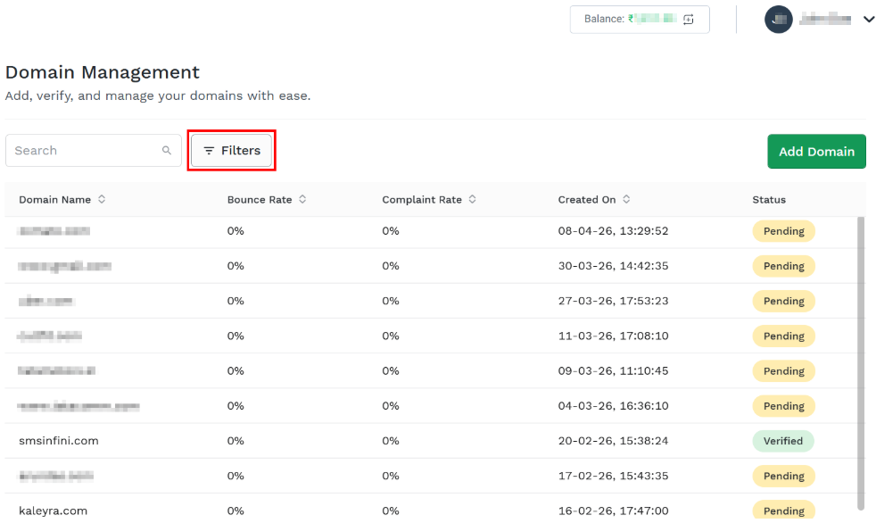Sort by Complaint Rate arrows
Image resolution: width=876 pixels, height=523 pixels.
pyautogui.click(x=472, y=199)
